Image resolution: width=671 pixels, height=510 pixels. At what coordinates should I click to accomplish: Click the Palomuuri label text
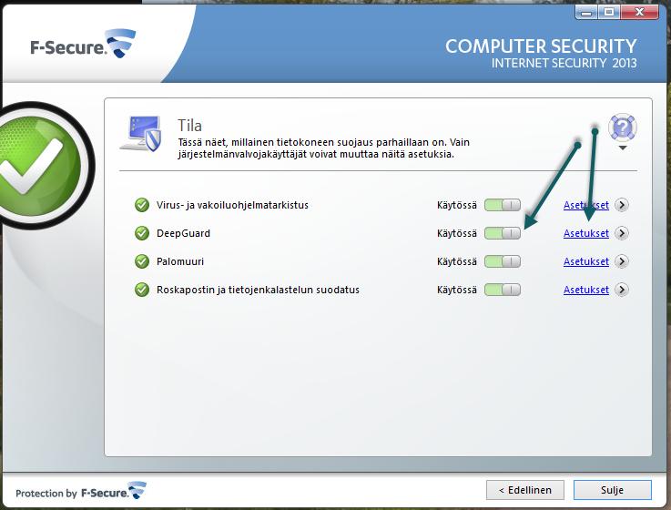pyautogui.click(x=180, y=261)
